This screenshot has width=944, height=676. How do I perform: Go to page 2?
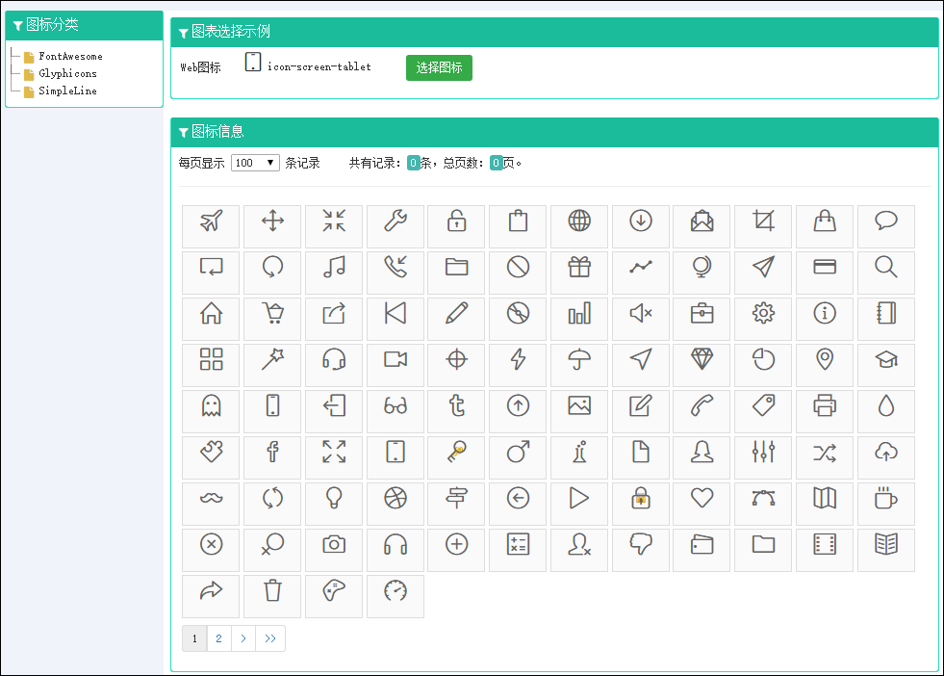pyautogui.click(x=219, y=638)
